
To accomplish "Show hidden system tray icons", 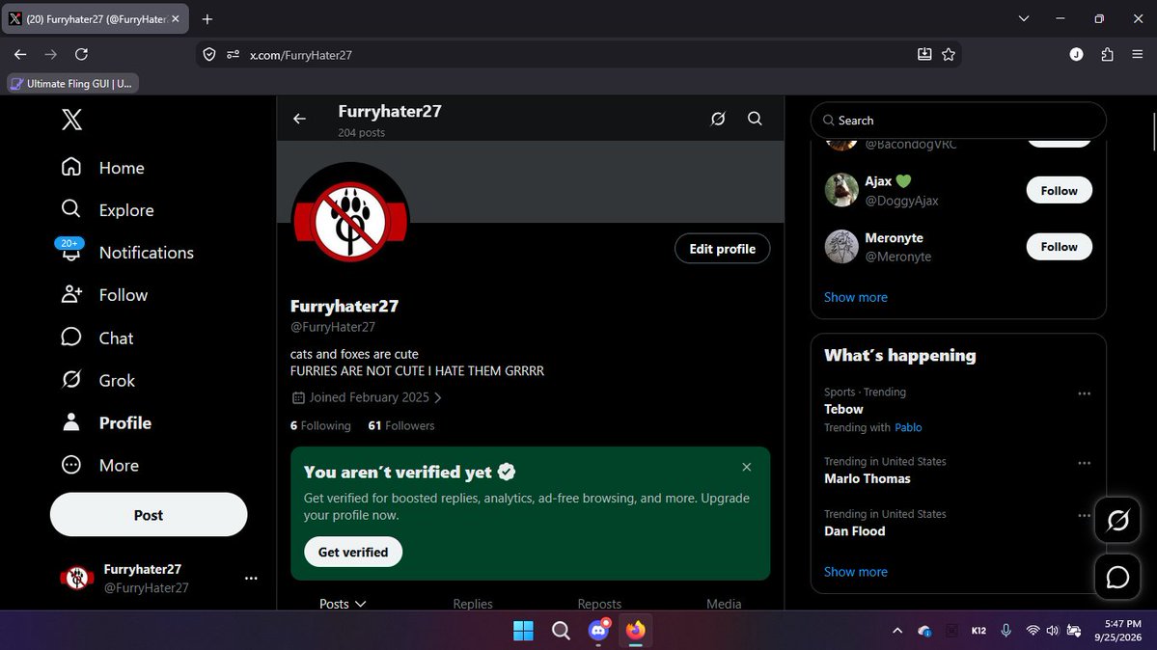I will click(897, 631).
